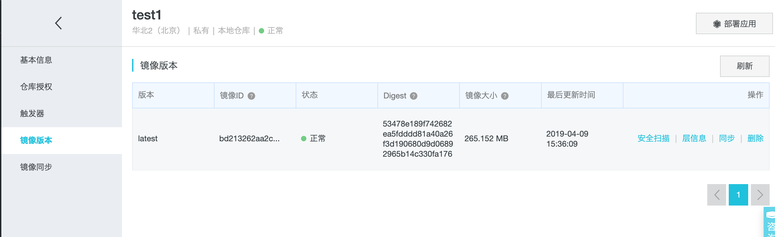775x237 pixels.
Task: Click help icon next to 镜像ID
Action: [x=251, y=96]
